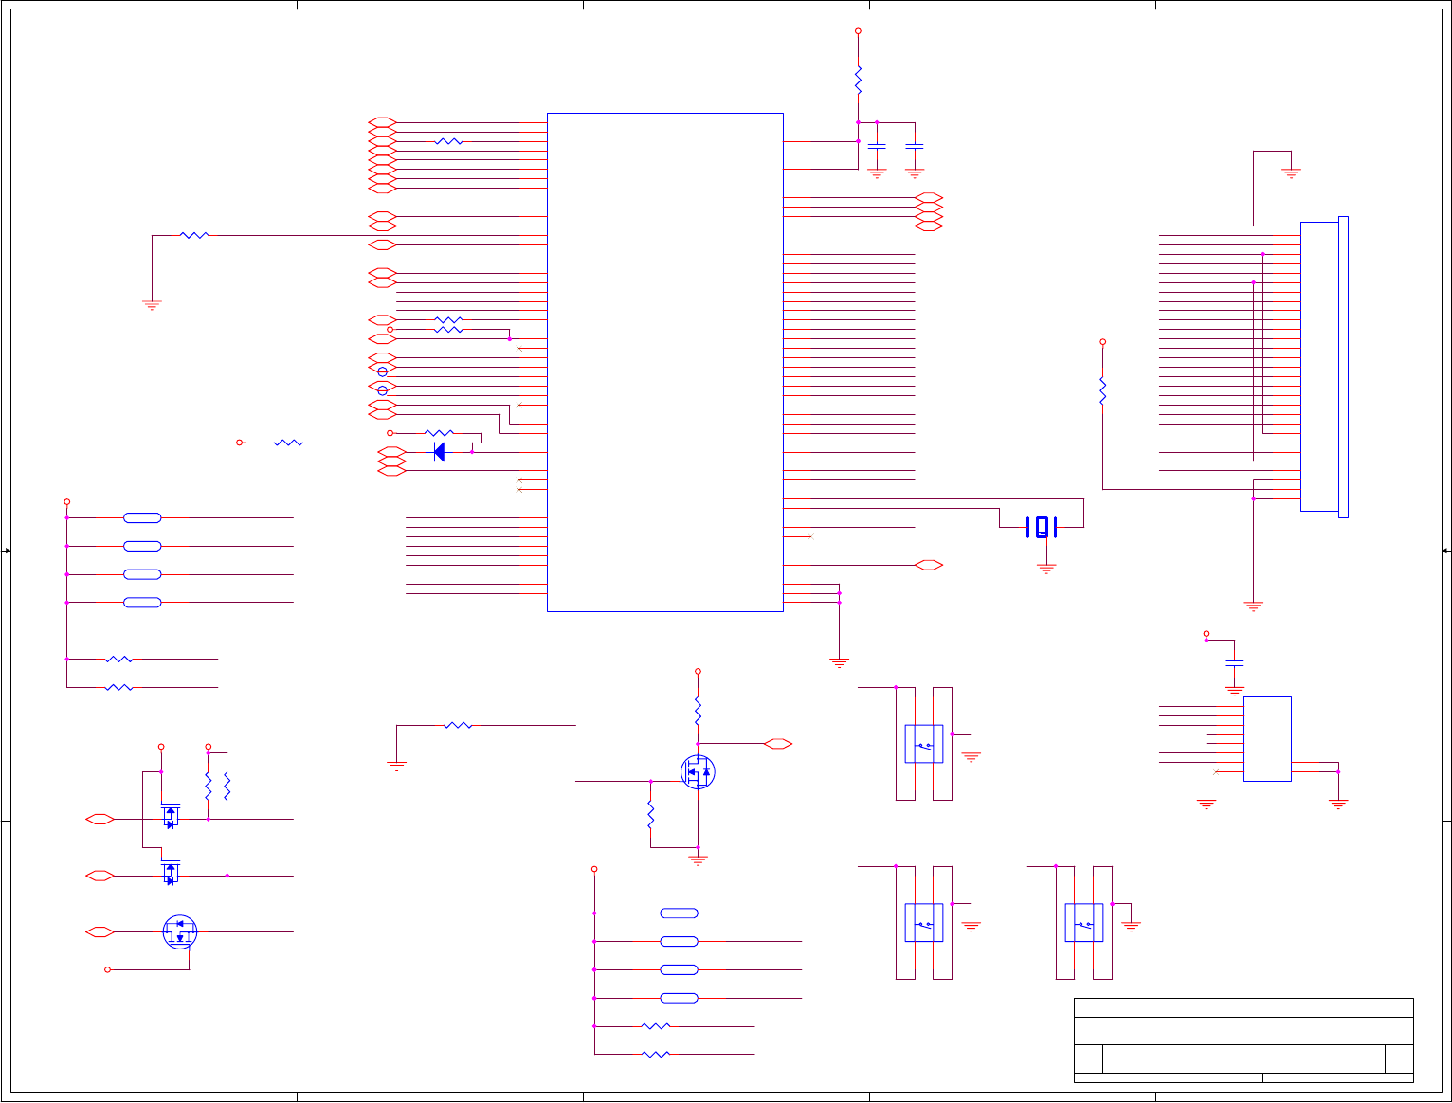Click the ground symbol beneath the crystal

click(1045, 569)
